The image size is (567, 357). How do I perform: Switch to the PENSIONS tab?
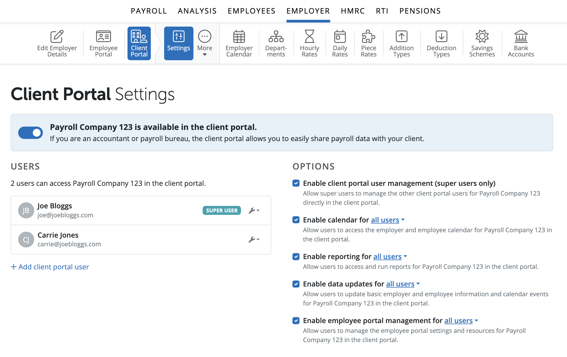420,11
